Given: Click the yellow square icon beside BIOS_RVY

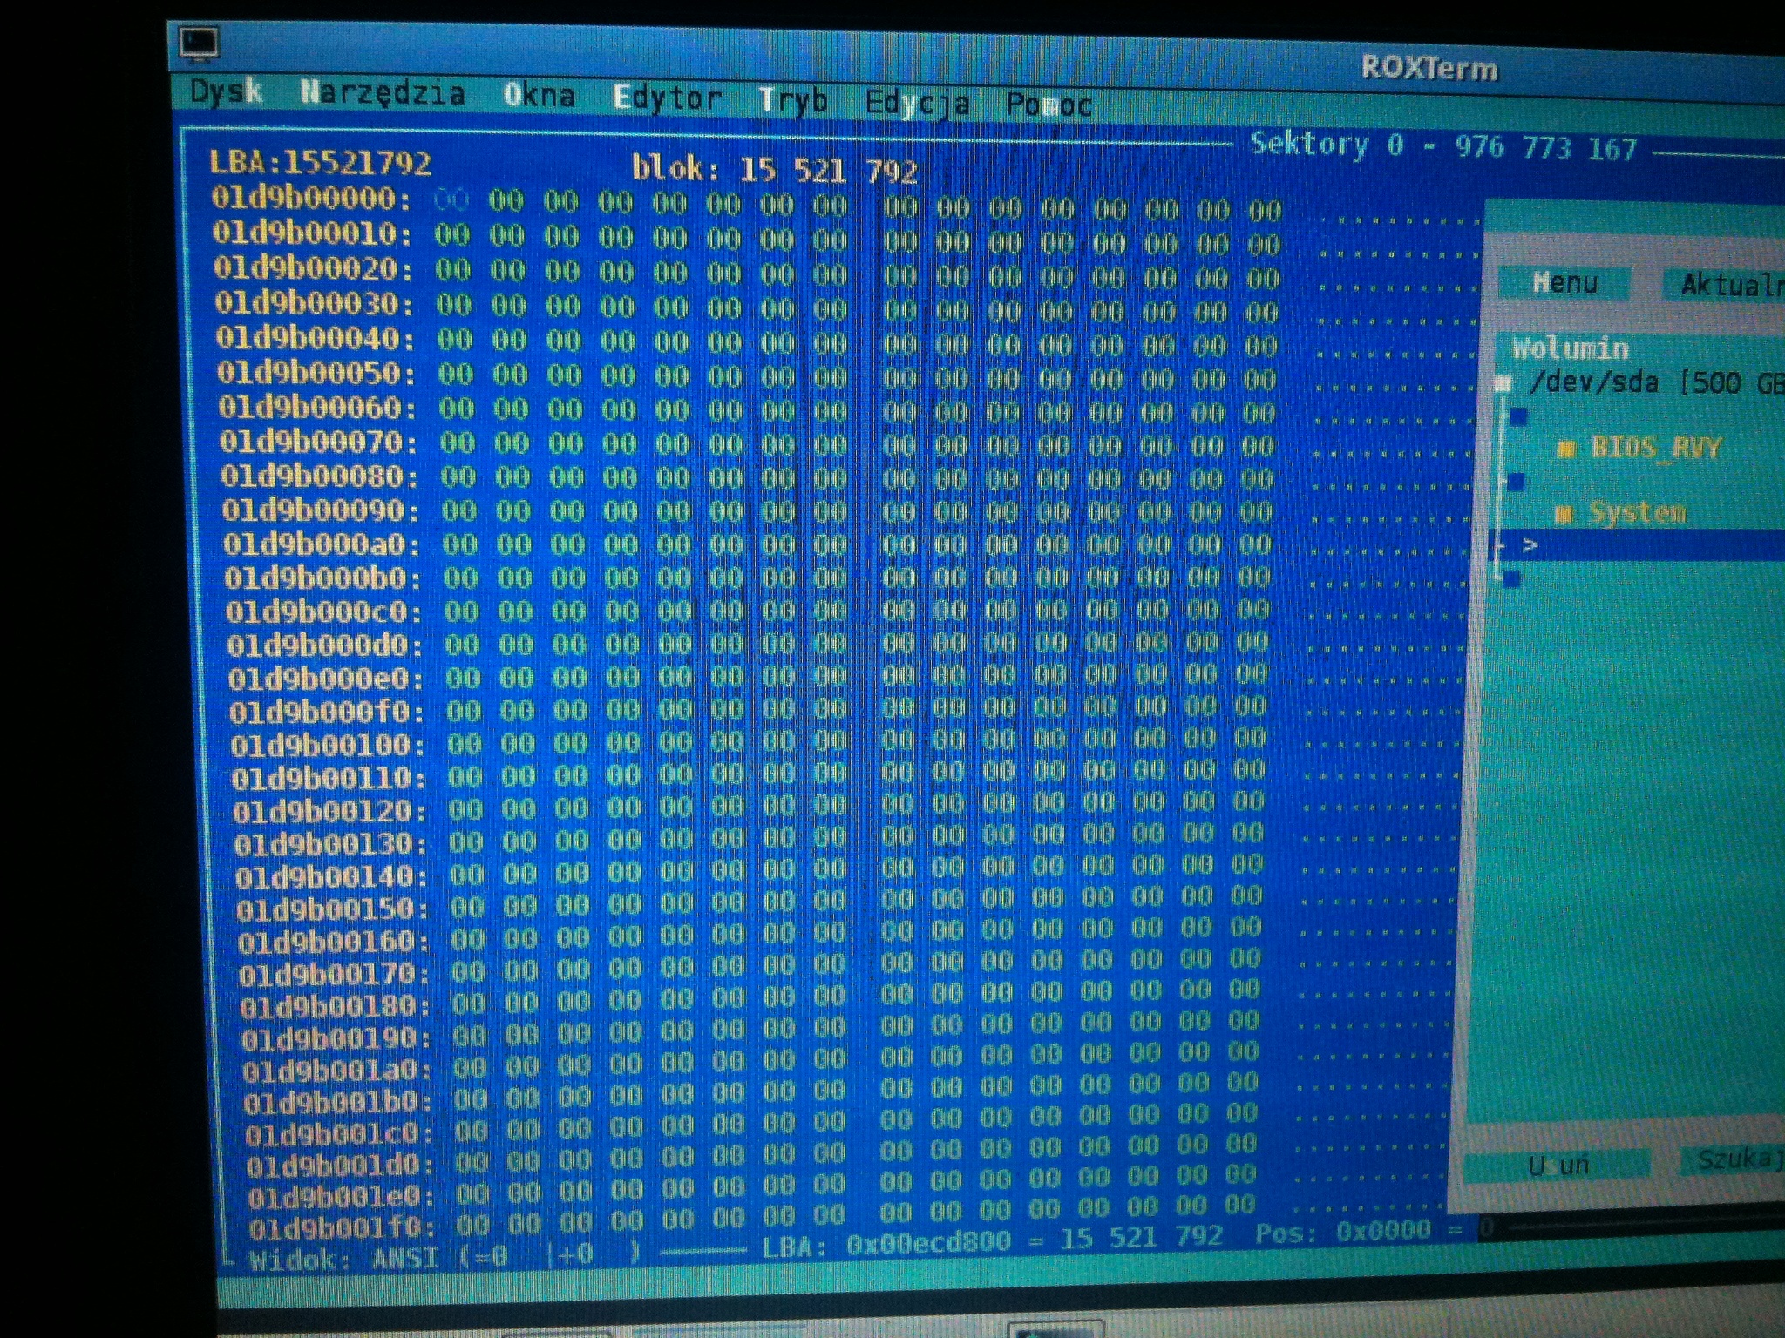Looking at the screenshot, I should (x=1566, y=449).
